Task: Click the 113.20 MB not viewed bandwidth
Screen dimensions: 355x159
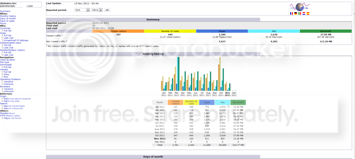Action: pyautogui.click(x=326, y=42)
